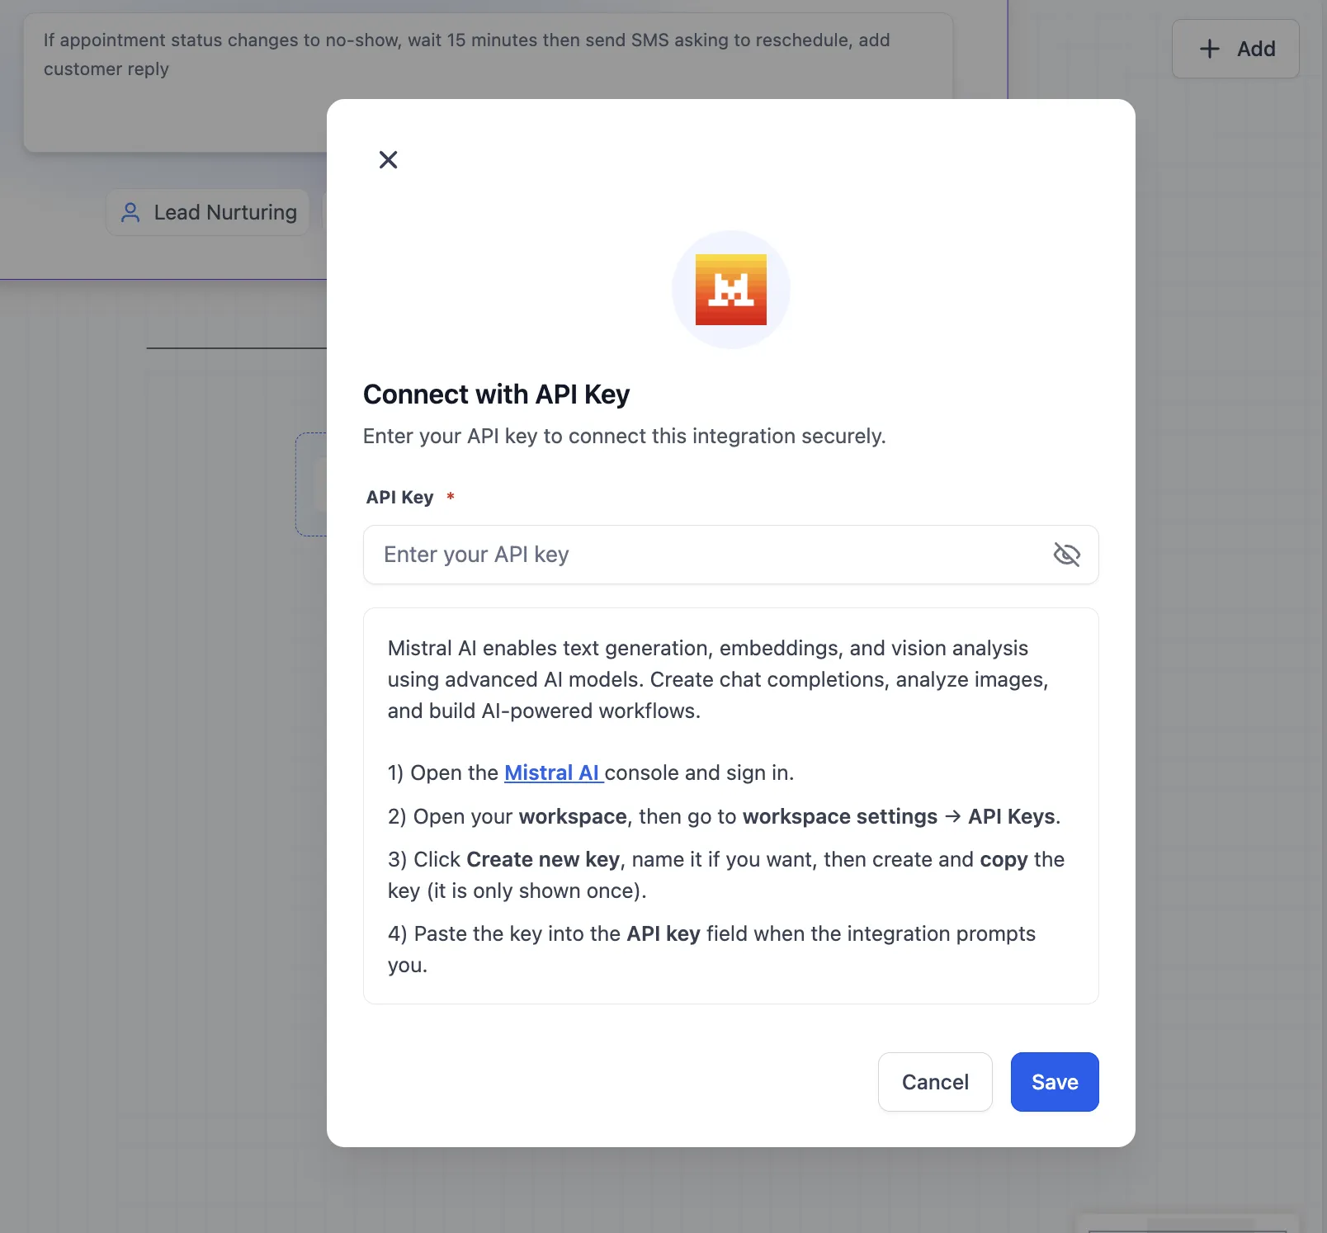Open the Mistral AI console link

coord(551,772)
